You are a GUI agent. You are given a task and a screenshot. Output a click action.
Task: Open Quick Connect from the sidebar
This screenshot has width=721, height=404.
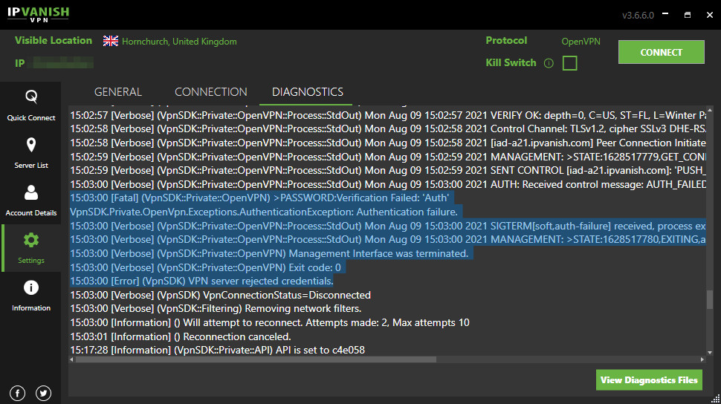coord(30,105)
